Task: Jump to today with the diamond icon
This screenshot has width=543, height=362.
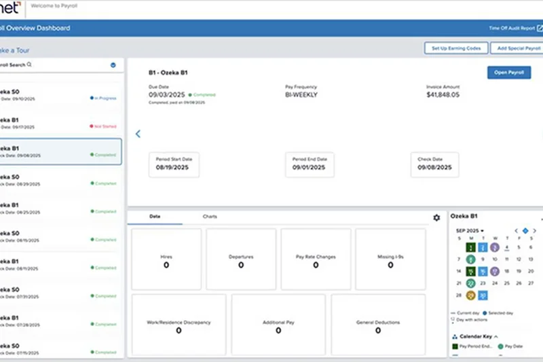Action: [525, 231]
